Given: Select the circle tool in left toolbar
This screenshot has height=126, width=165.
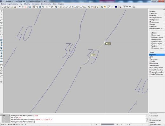Looking at the screenshot, I should click(x=1, y=23).
